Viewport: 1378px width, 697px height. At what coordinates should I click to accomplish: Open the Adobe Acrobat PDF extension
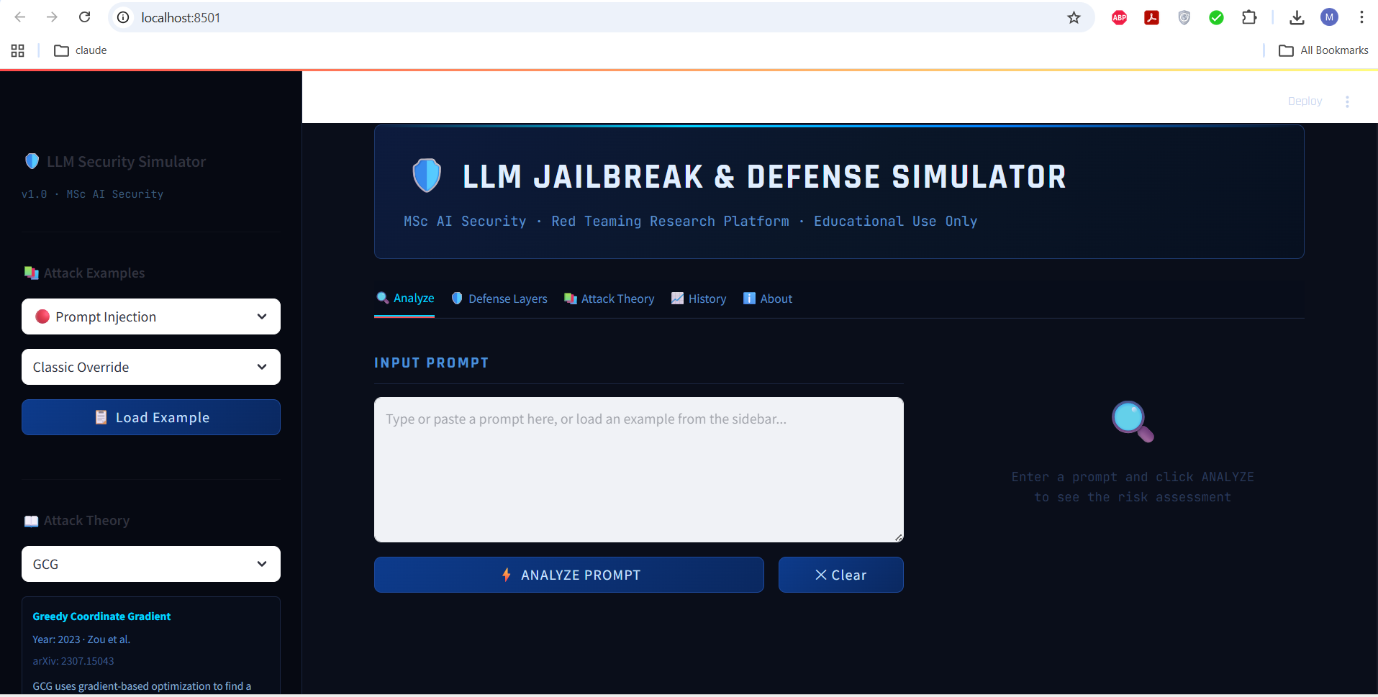click(1151, 17)
